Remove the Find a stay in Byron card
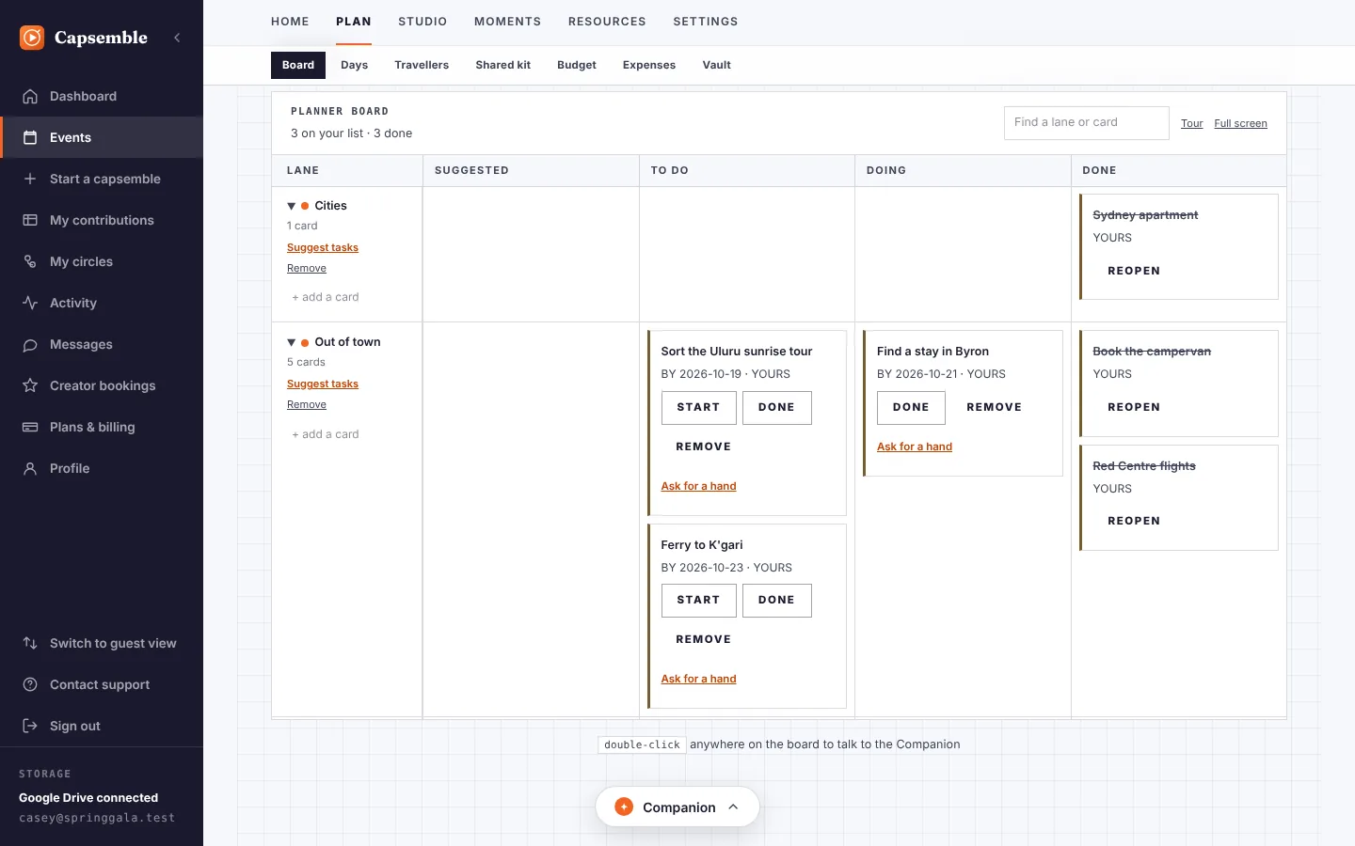The height and width of the screenshot is (846, 1355). point(994,407)
